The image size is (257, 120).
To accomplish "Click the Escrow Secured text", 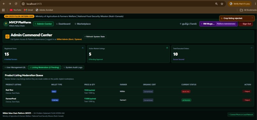I will tap(179, 59).
